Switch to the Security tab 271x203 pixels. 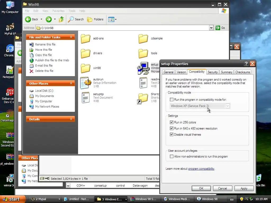[213, 72]
